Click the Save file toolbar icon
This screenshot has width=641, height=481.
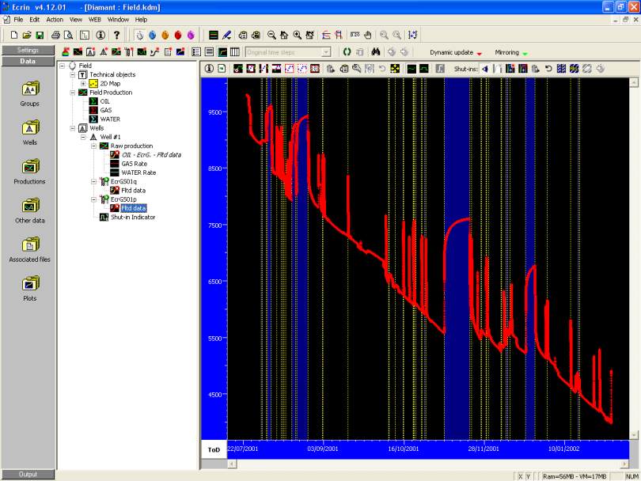[40, 35]
